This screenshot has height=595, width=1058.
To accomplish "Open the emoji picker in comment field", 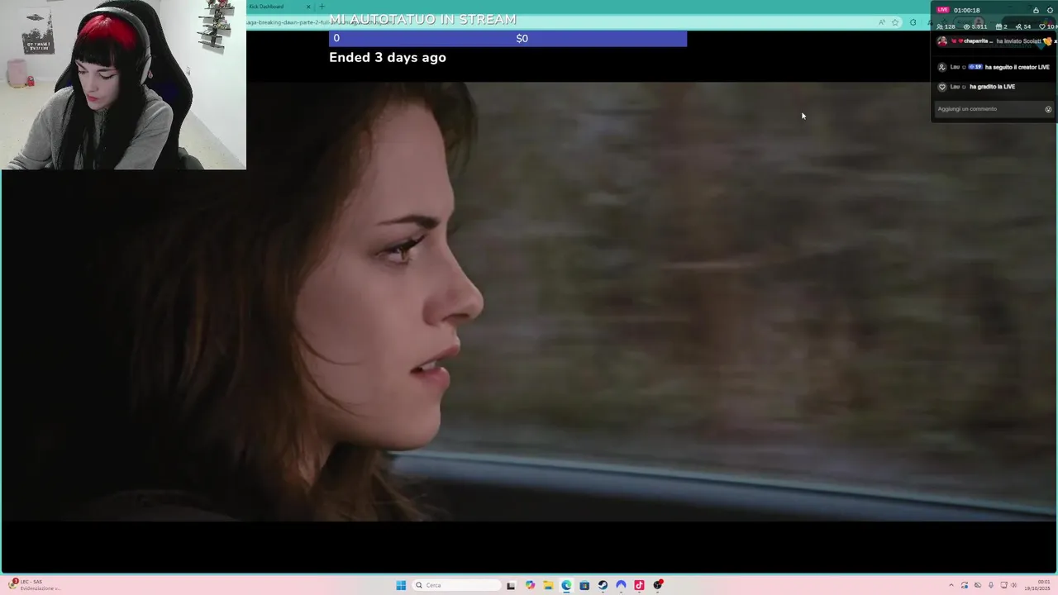I will coord(1048,109).
